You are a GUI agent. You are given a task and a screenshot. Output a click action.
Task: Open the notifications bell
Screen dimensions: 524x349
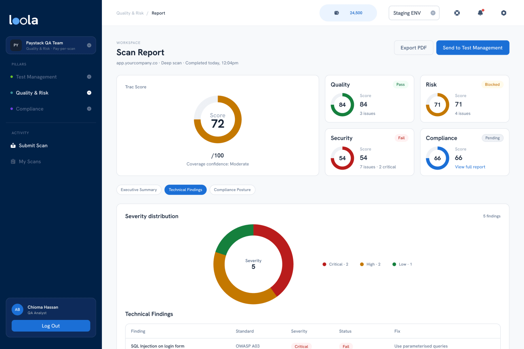pos(480,13)
